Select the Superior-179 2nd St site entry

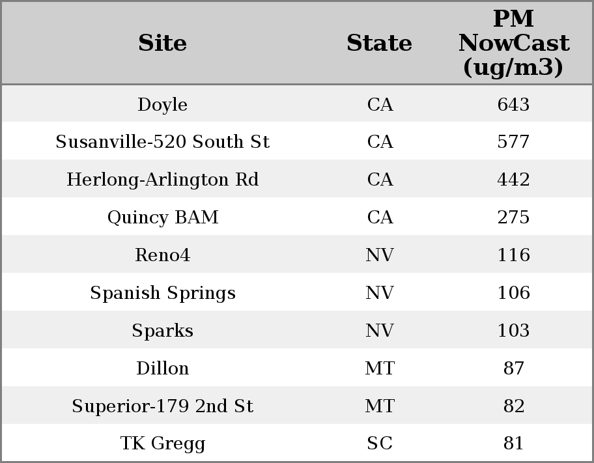[x=162, y=406]
